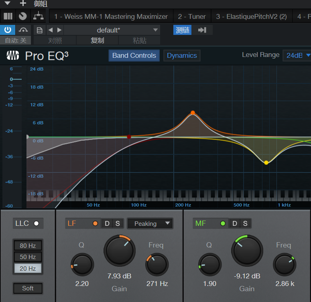Click the 对照 compare button
Image resolution: width=311 pixels, height=302 pixels.
tap(55, 41)
